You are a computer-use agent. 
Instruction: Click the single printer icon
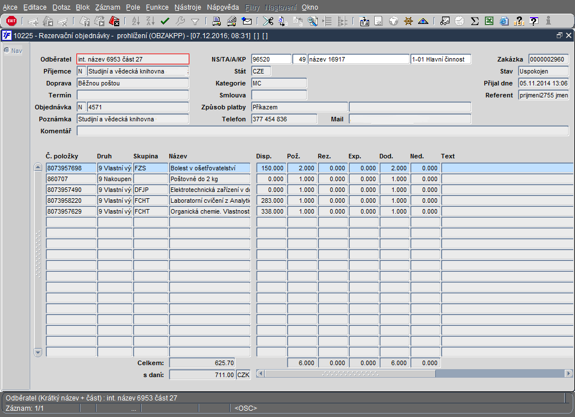pyautogui.click(x=216, y=21)
